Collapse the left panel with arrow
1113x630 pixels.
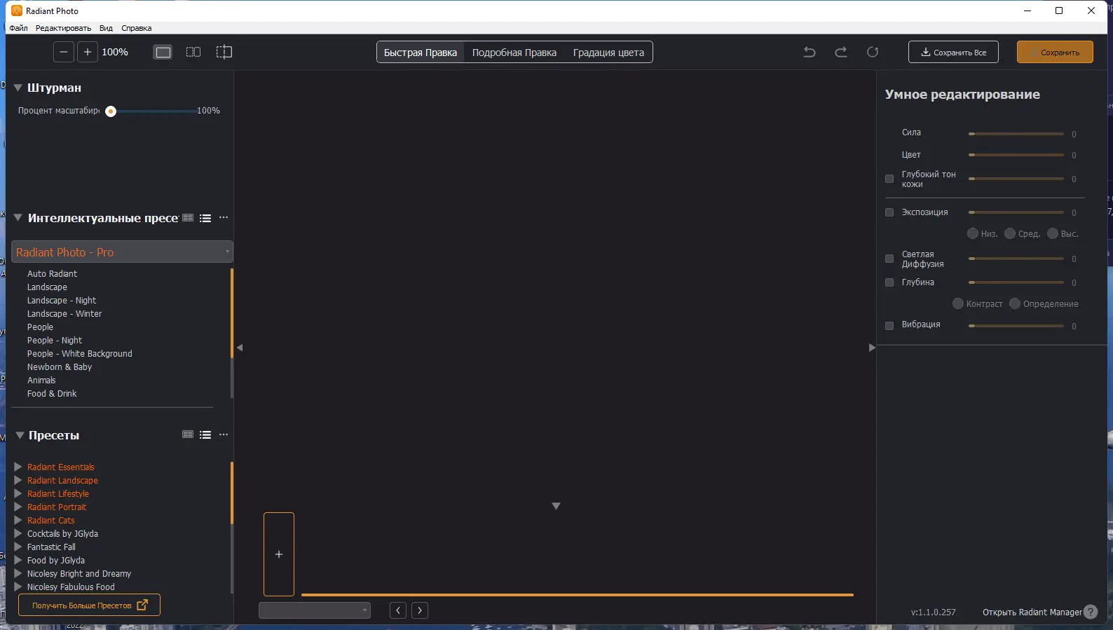(240, 348)
